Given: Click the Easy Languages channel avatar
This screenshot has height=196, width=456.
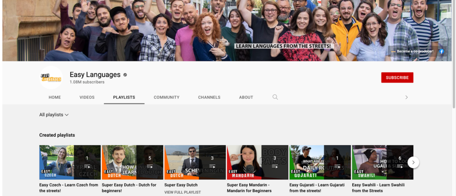Looking at the screenshot, I should pos(51,78).
